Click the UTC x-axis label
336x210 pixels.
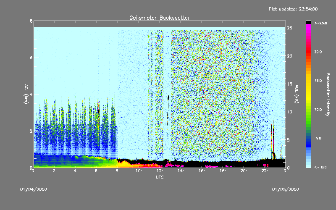tap(160, 177)
